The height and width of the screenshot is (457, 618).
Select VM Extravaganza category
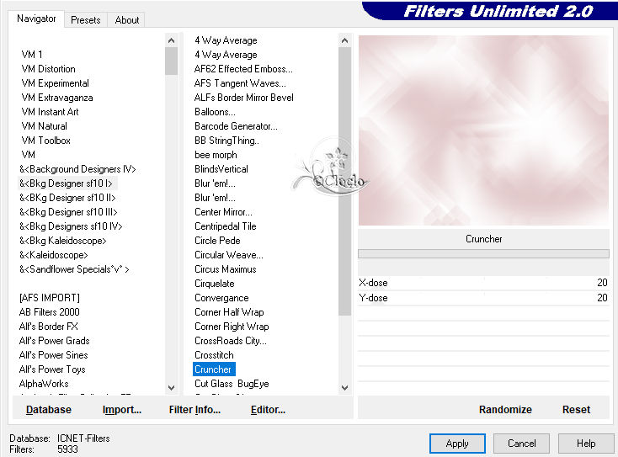point(57,98)
